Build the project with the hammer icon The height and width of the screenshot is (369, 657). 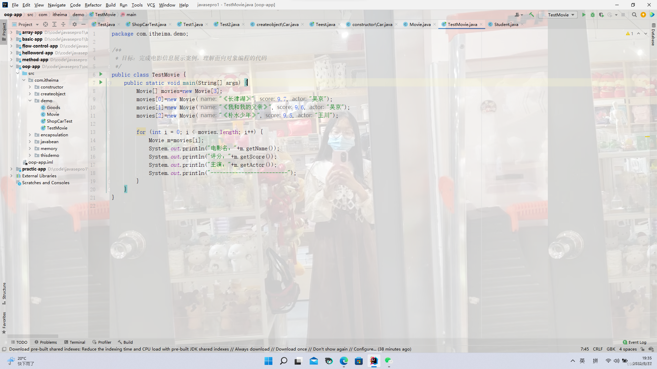point(531,15)
